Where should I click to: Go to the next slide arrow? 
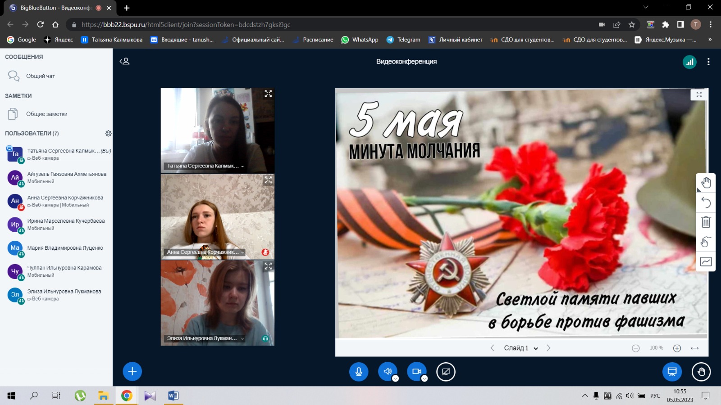tap(548, 348)
